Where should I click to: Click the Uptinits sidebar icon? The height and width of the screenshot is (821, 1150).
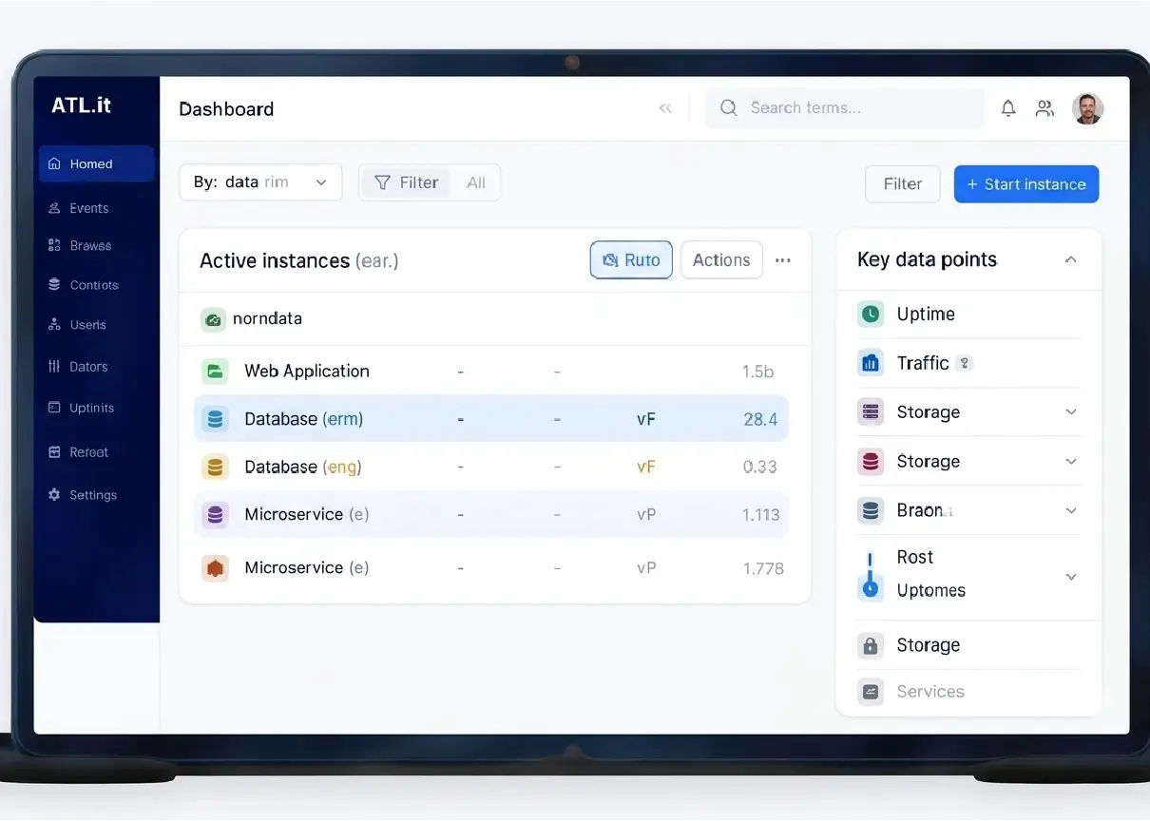tap(54, 408)
